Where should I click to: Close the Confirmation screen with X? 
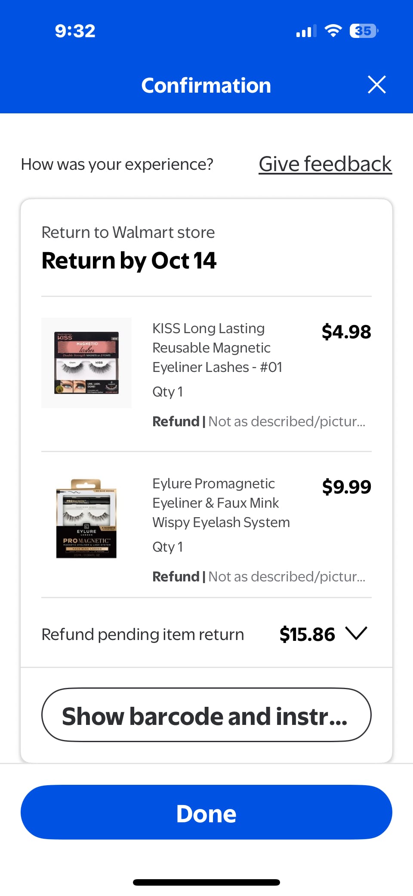[x=376, y=84]
